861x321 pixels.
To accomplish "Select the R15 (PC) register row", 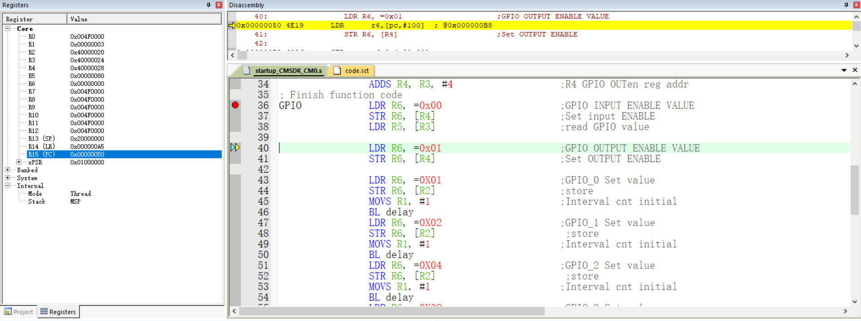I will [41, 154].
